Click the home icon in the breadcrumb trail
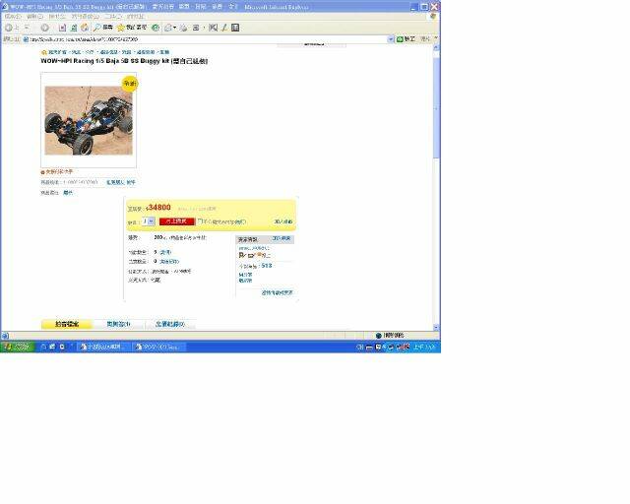The height and width of the screenshot is (504, 630). pos(43,52)
